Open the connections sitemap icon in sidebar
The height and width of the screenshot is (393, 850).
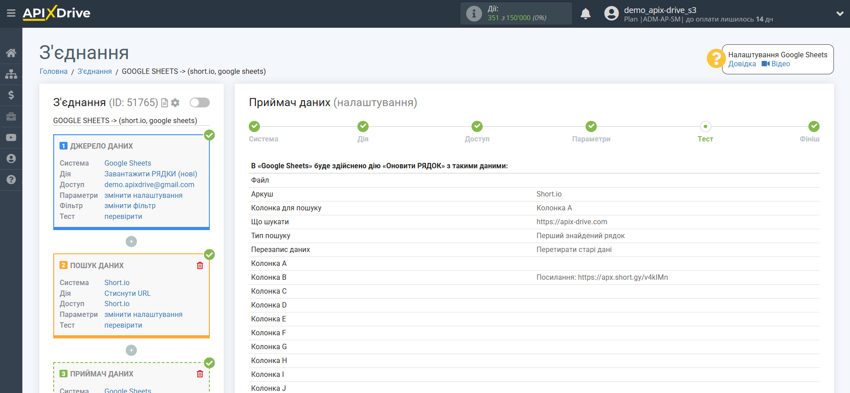(x=11, y=74)
